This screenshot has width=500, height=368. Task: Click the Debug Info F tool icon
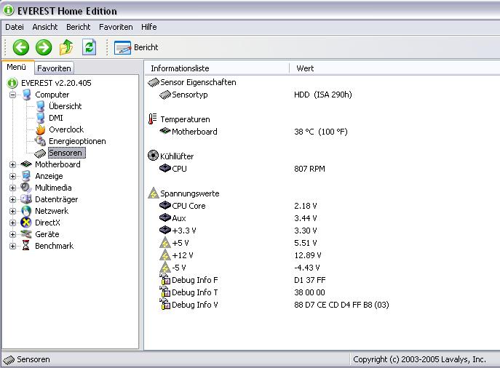[x=165, y=280]
